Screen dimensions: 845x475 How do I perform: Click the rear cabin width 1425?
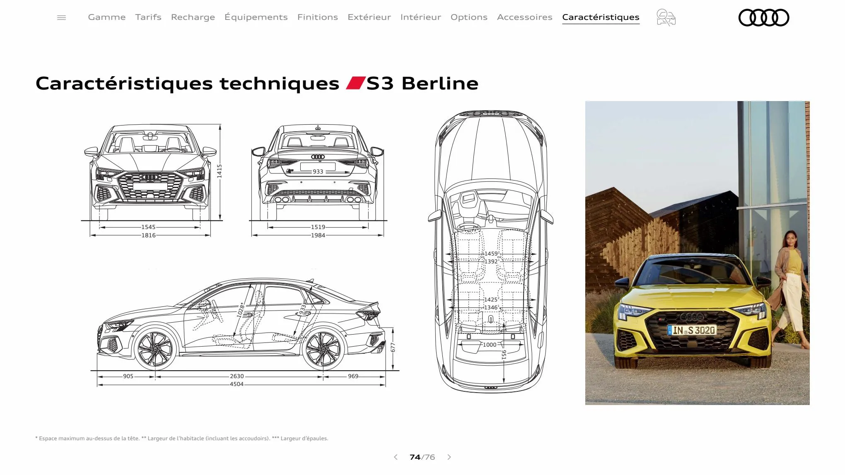[x=491, y=299]
